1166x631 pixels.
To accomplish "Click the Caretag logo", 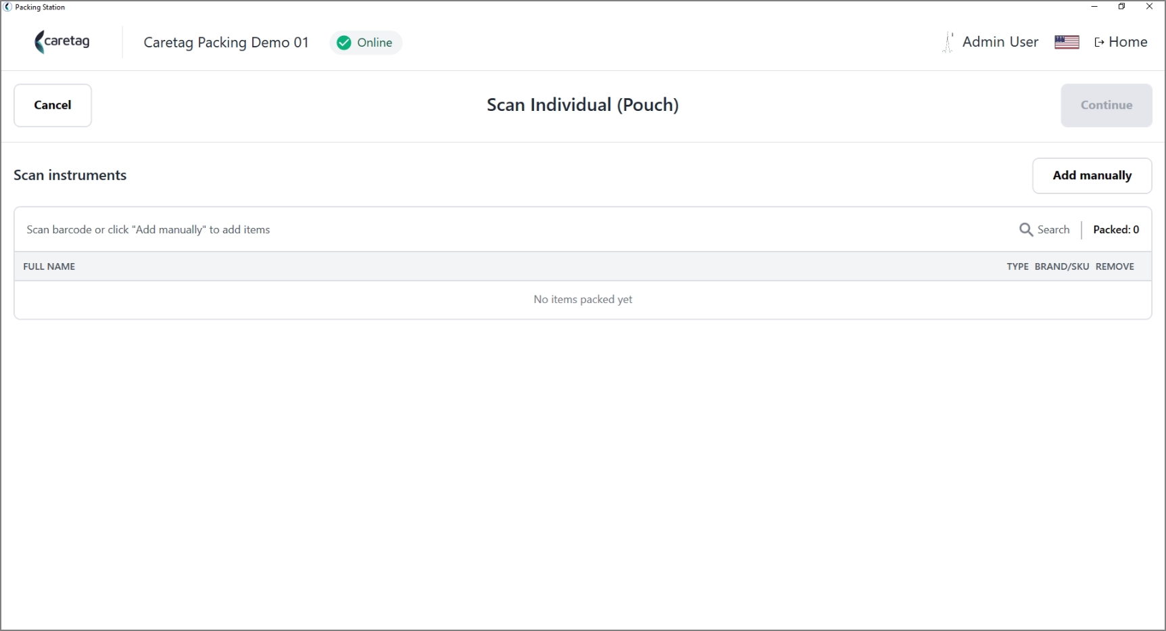I will (62, 42).
